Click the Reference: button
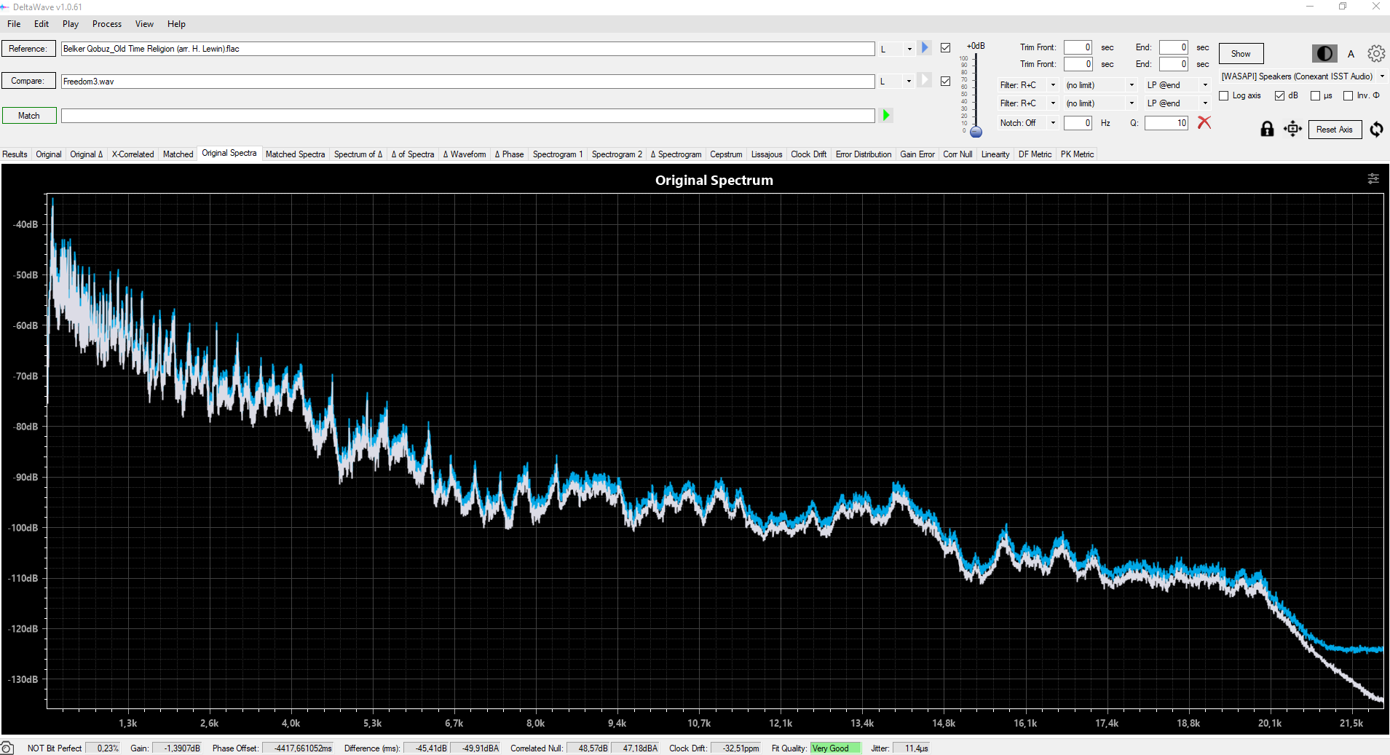 coord(28,49)
